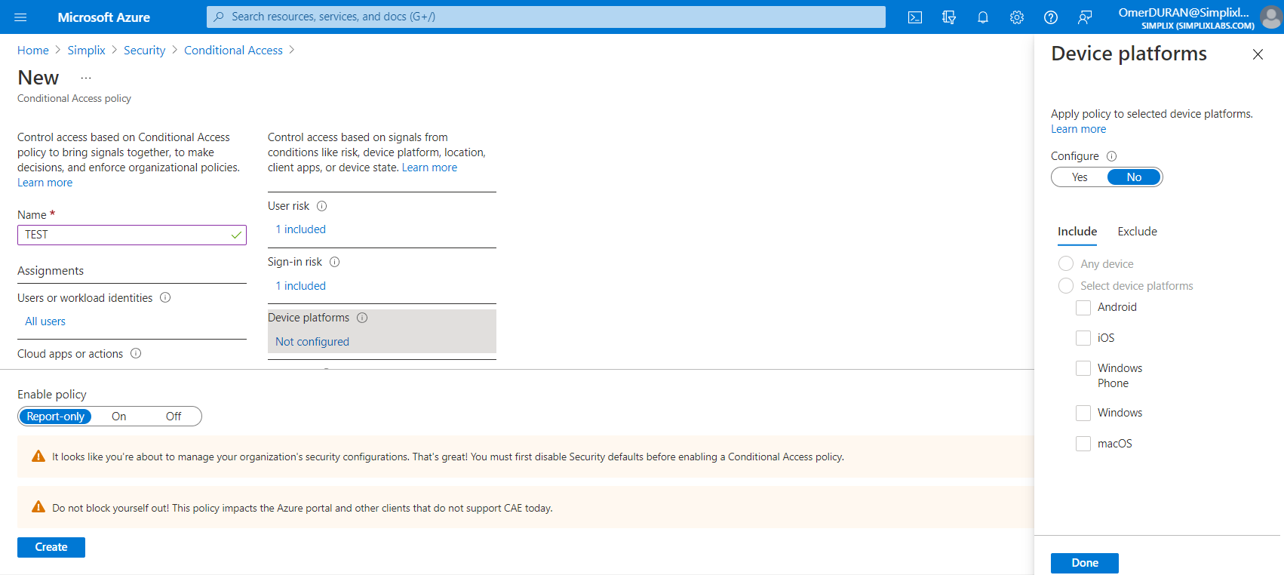Viewport: 1284px width, 575px height.
Task: Show info tooltip for User risk
Action: 321,206
